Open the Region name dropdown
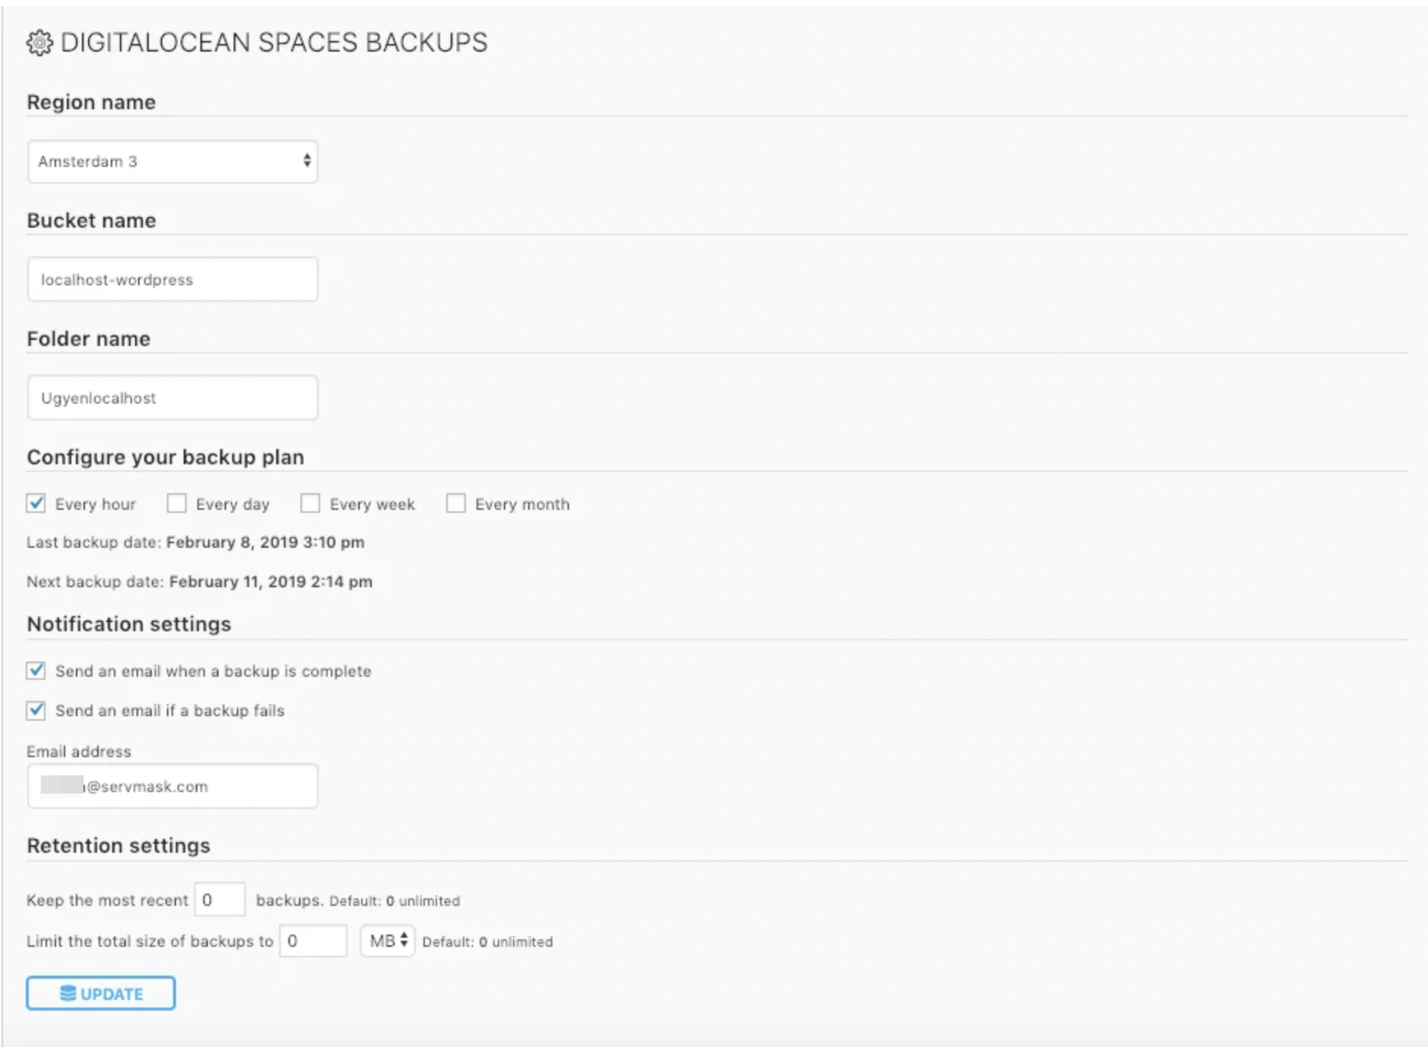The width and height of the screenshot is (1428, 1050). pos(172,161)
